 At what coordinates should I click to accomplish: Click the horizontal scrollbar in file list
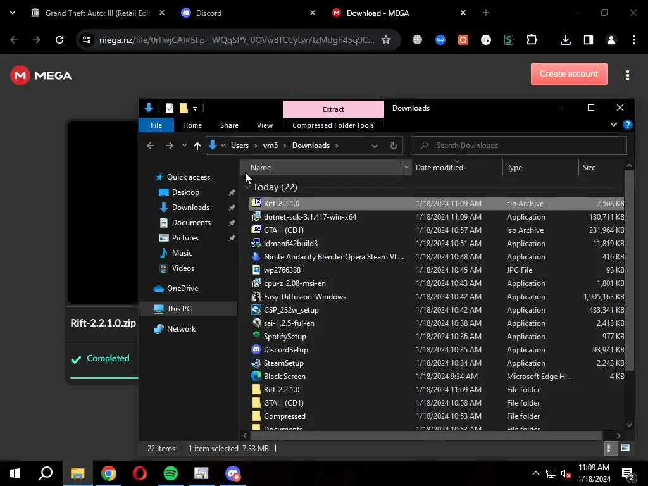coord(426,435)
